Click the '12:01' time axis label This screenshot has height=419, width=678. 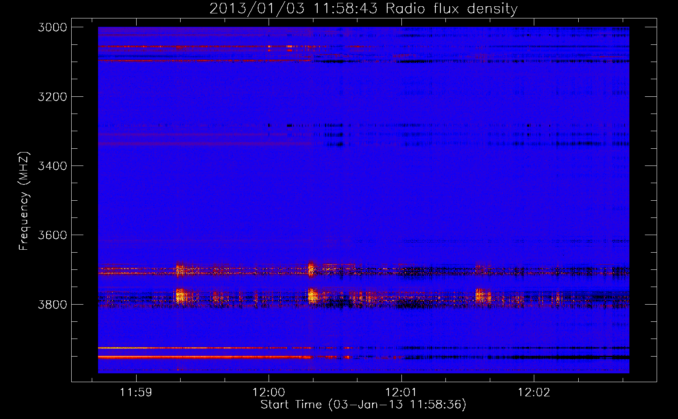coord(401,393)
